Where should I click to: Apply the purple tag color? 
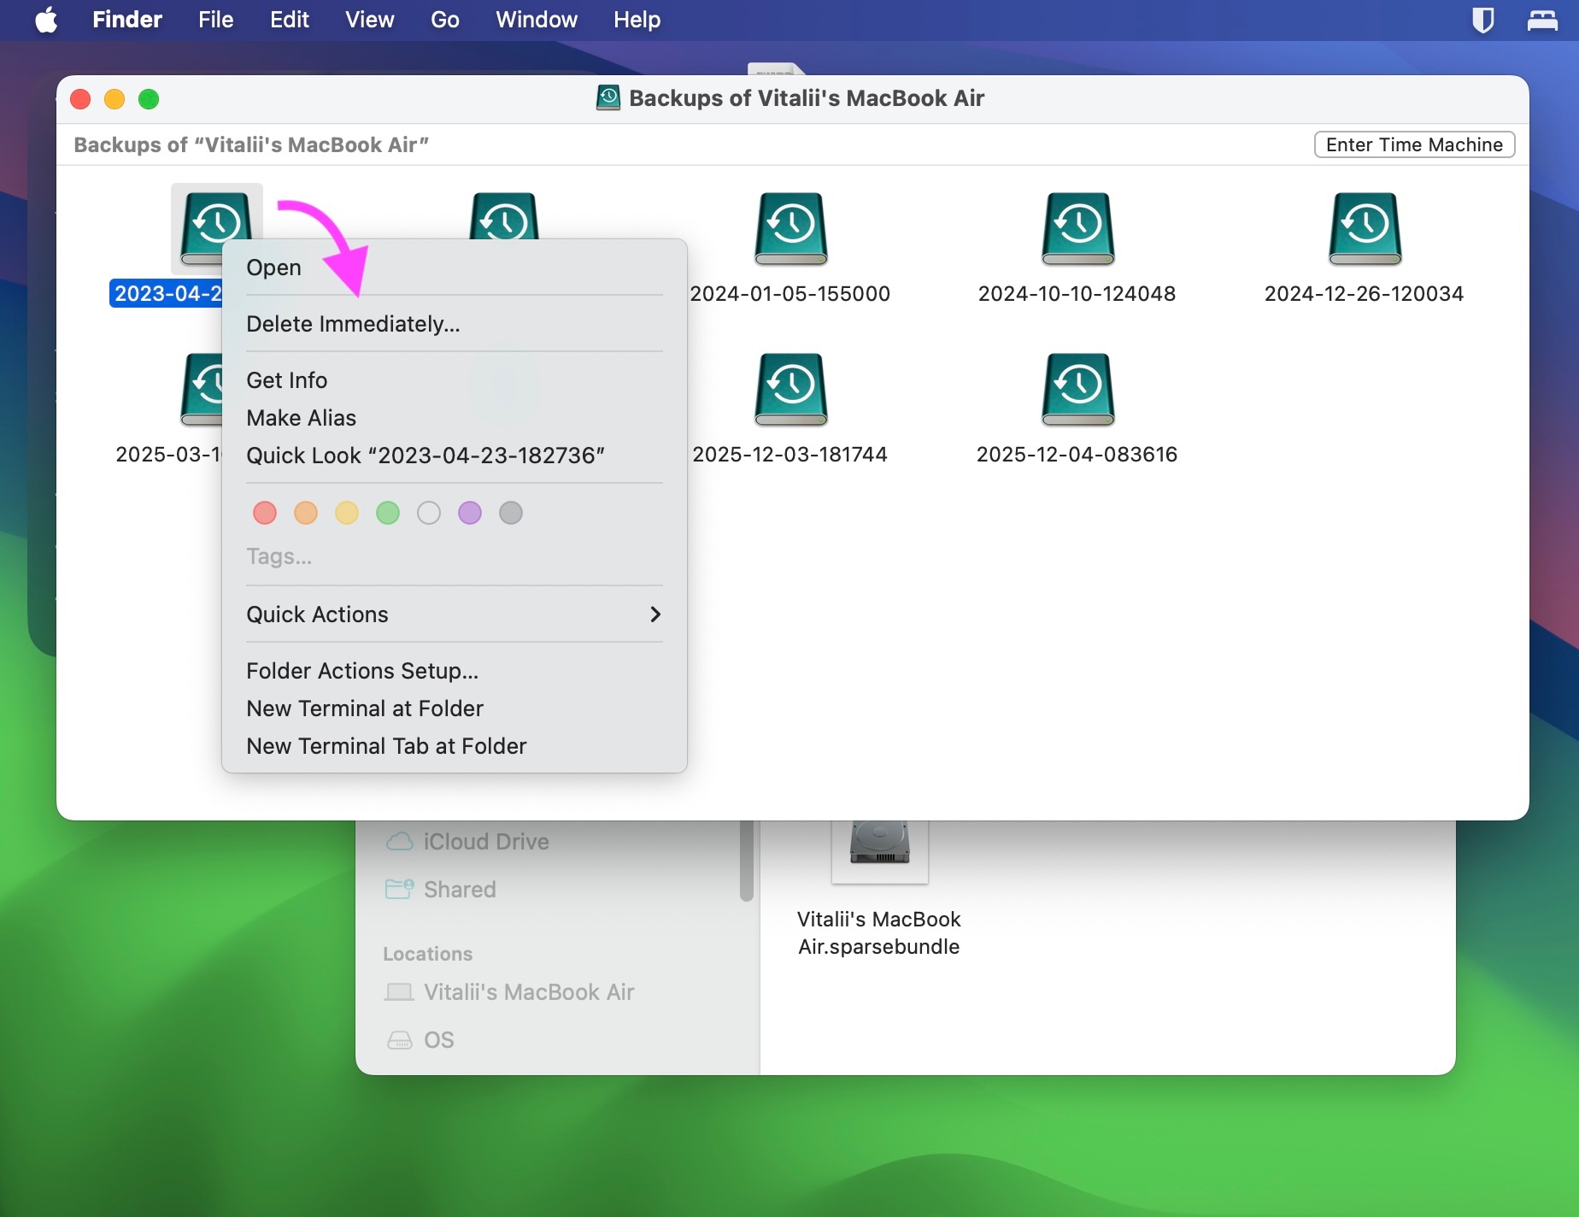click(x=470, y=513)
